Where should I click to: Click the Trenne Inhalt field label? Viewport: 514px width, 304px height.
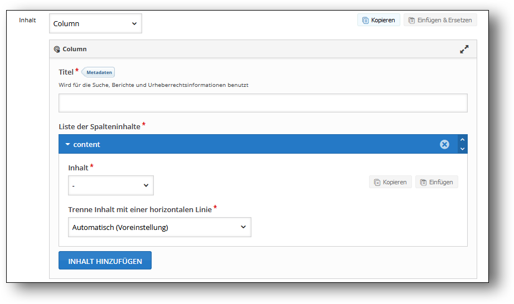click(139, 209)
